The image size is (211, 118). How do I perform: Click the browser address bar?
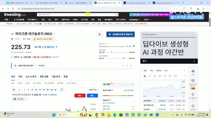click(x=100, y=9)
